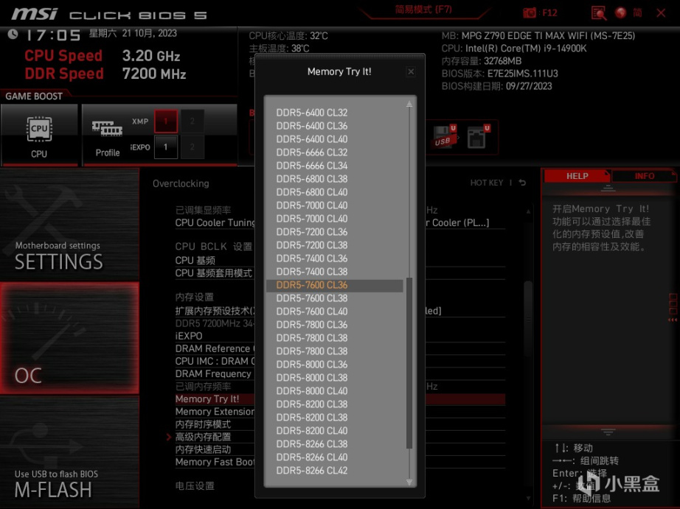Image resolution: width=680 pixels, height=509 pixels.
Task: Select DDR5-6800 CL40 preset
Action: [x=312, y=192]
